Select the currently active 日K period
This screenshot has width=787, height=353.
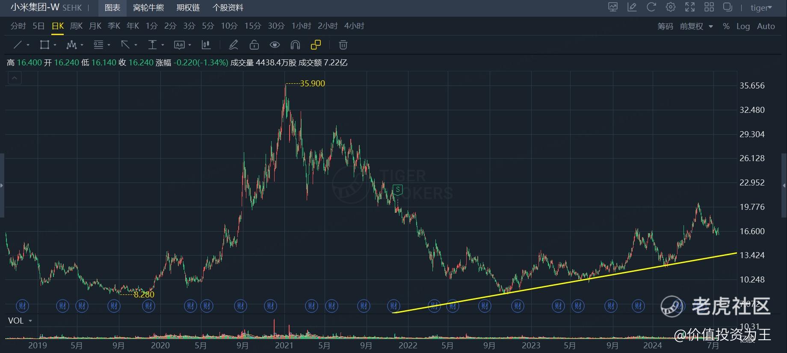[57, 26]
